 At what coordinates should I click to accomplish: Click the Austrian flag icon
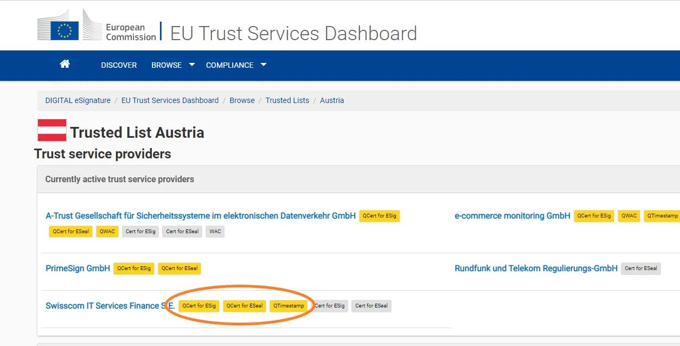pyautogui.click(x=52, y=131)
